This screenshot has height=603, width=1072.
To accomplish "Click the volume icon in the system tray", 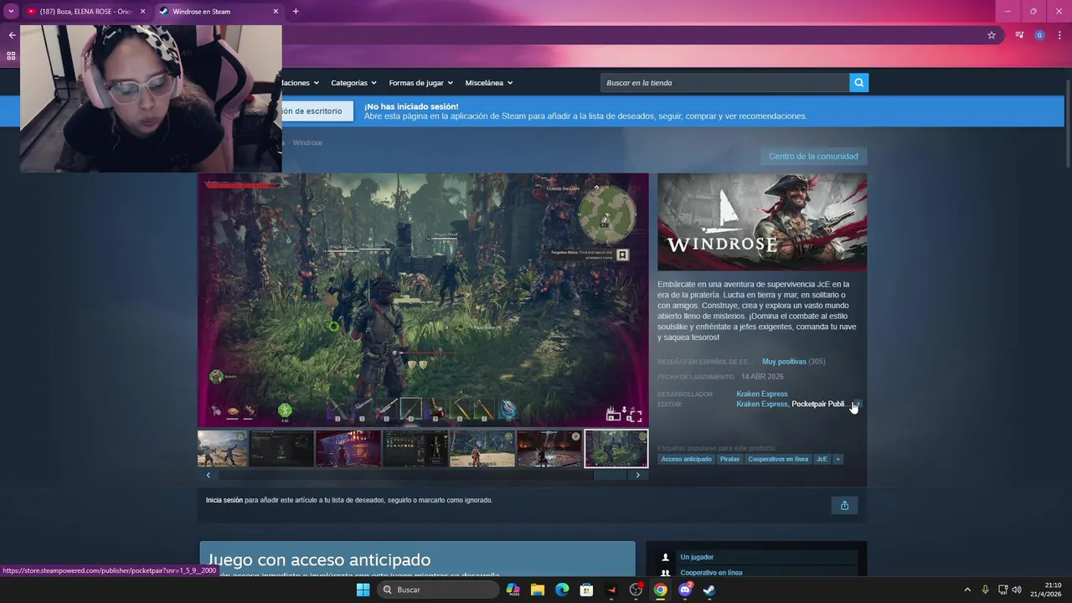I will pos(1017,590).
